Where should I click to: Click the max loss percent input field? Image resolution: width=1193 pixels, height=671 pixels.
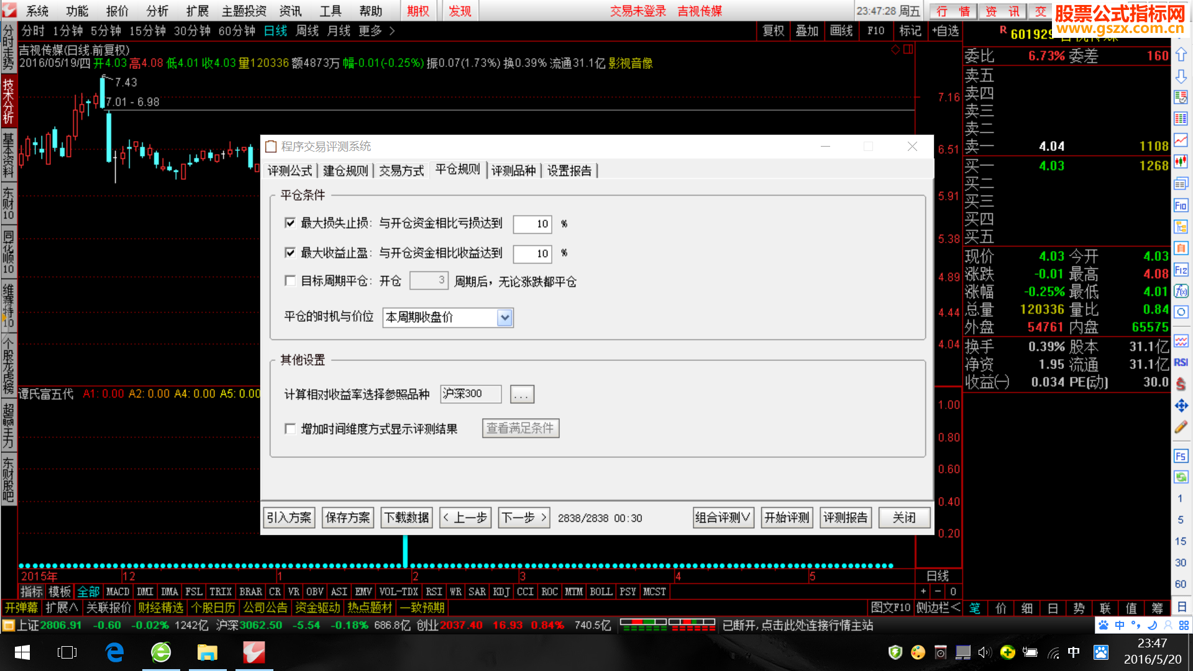tap(533, 224)
